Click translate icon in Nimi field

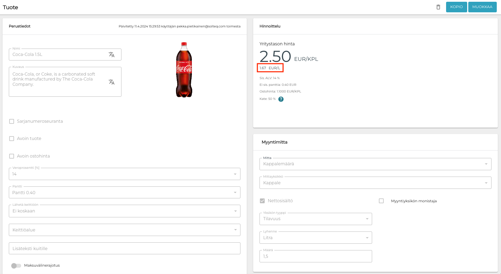tap(112, 55)
